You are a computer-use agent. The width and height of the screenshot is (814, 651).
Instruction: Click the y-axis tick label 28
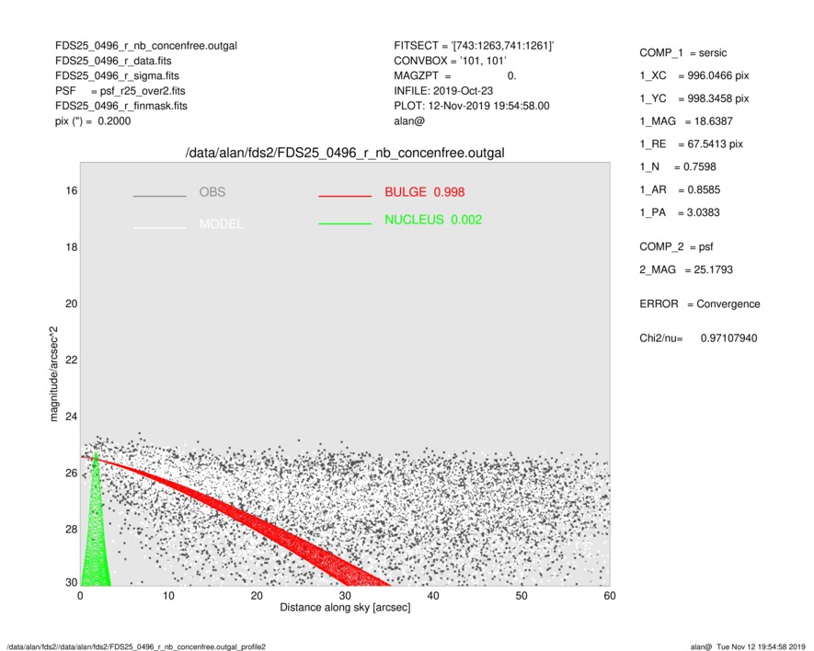(71, 529)
